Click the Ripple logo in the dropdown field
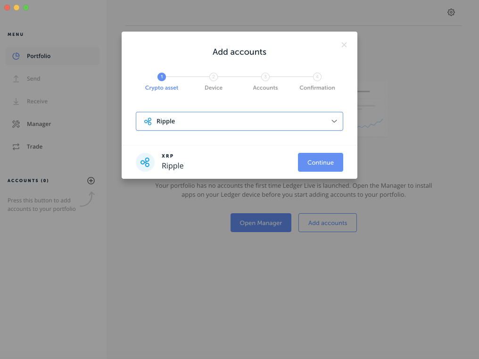This screenshot has width=479, height=359. pos(148,121)
